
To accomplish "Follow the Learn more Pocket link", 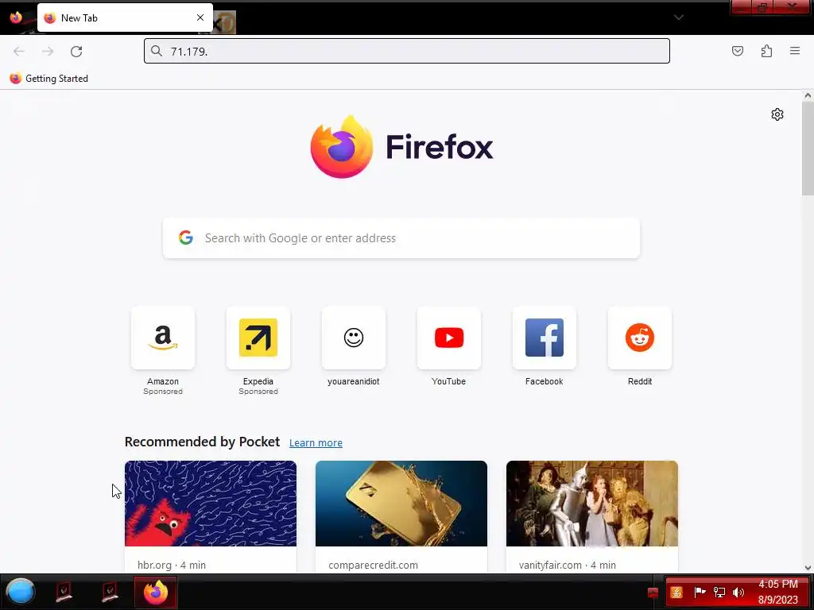I will (316, 442).
